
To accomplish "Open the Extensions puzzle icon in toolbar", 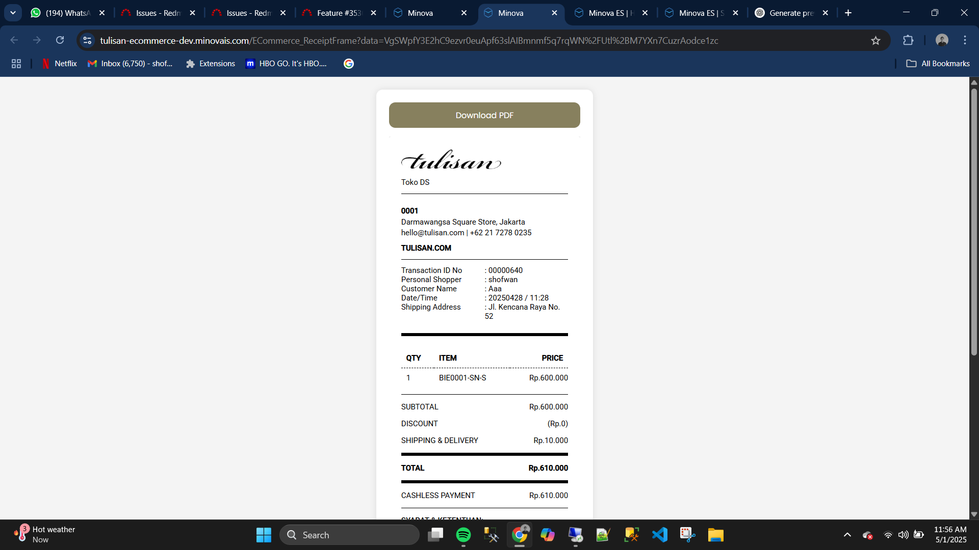I will 908,40.
